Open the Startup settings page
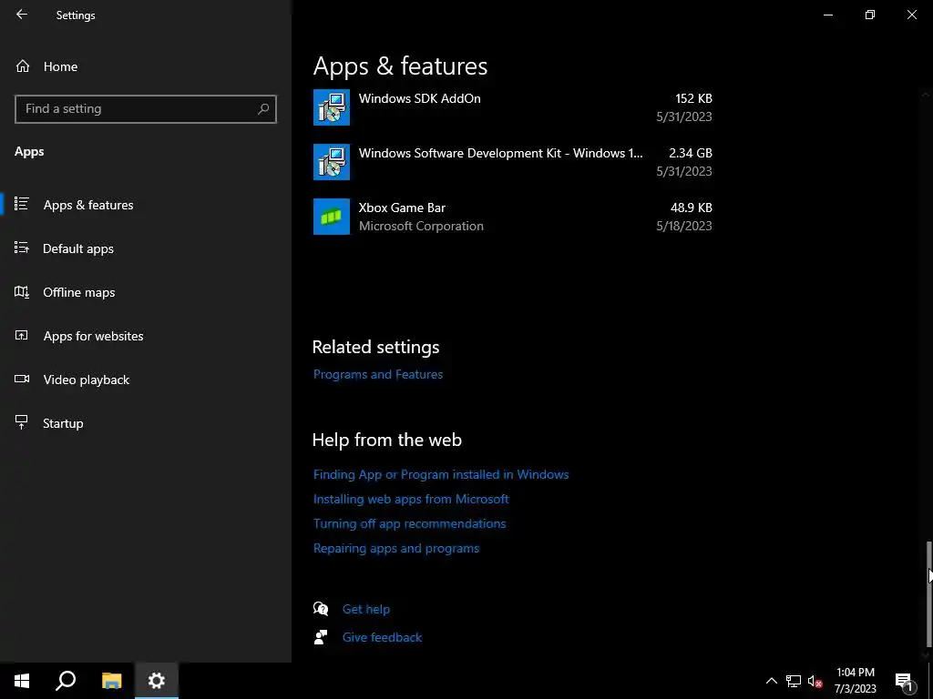The width and height of the screenshot is (933, 699). coord(63,423)
